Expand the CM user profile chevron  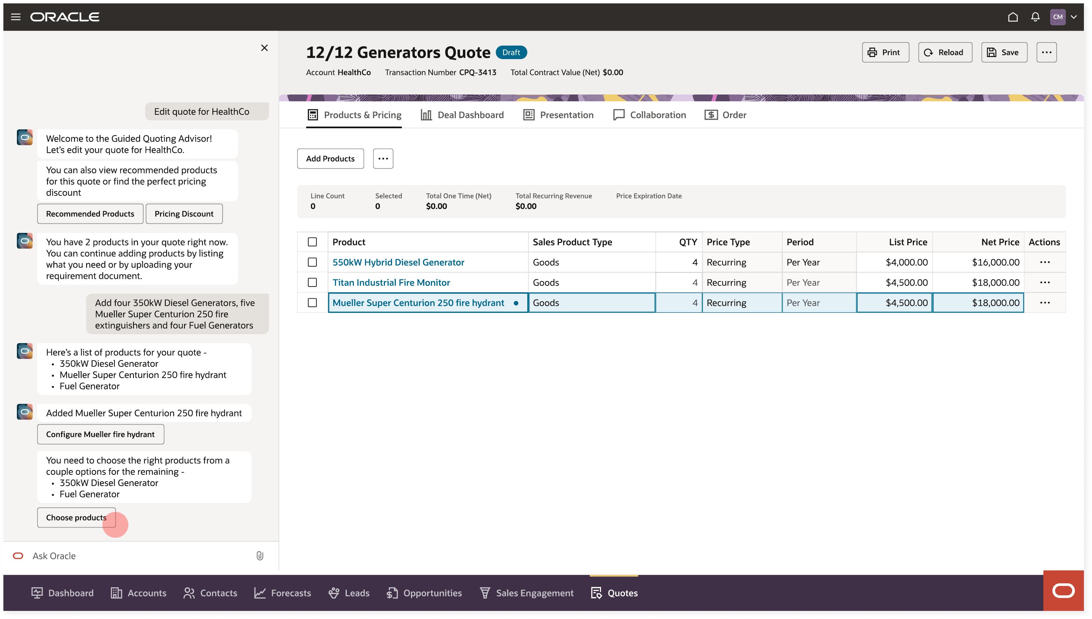(x=1074, y=17)
